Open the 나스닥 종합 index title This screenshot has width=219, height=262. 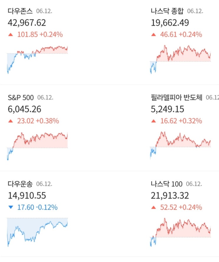point(167,11)
